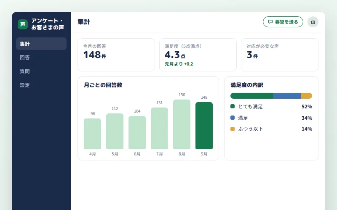Click the 今月の回答 148件 card
The height and width of the screenshot is (210, 337).
(116, 55)
